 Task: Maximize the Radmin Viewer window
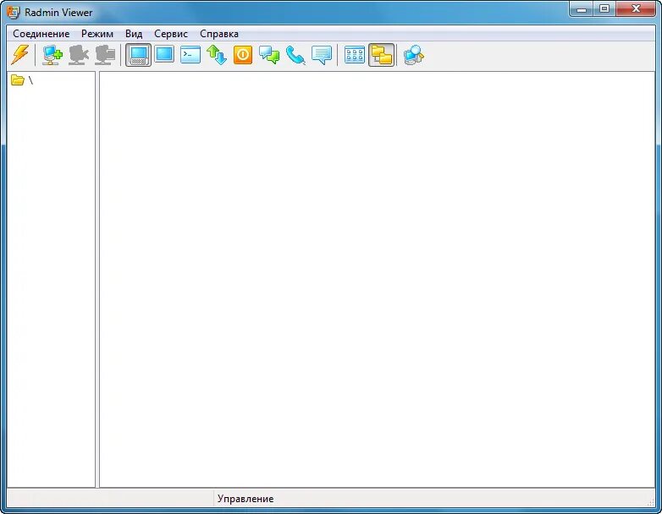click(x=604, y=8)
